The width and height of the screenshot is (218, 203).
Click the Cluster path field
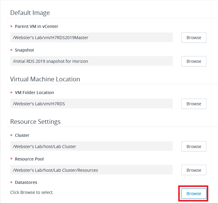(91, 146)
